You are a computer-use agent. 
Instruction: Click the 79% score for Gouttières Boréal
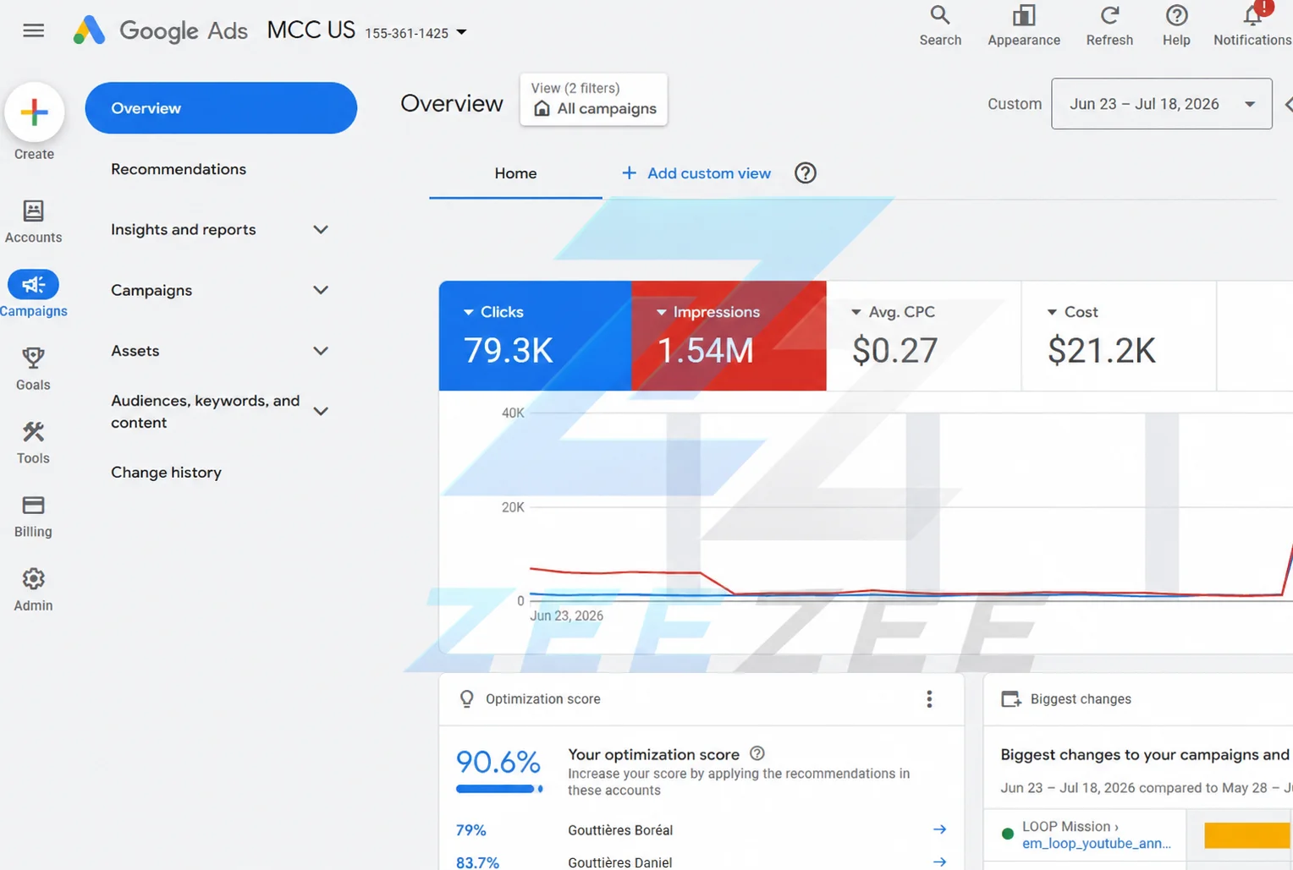(x=471, y=830)
